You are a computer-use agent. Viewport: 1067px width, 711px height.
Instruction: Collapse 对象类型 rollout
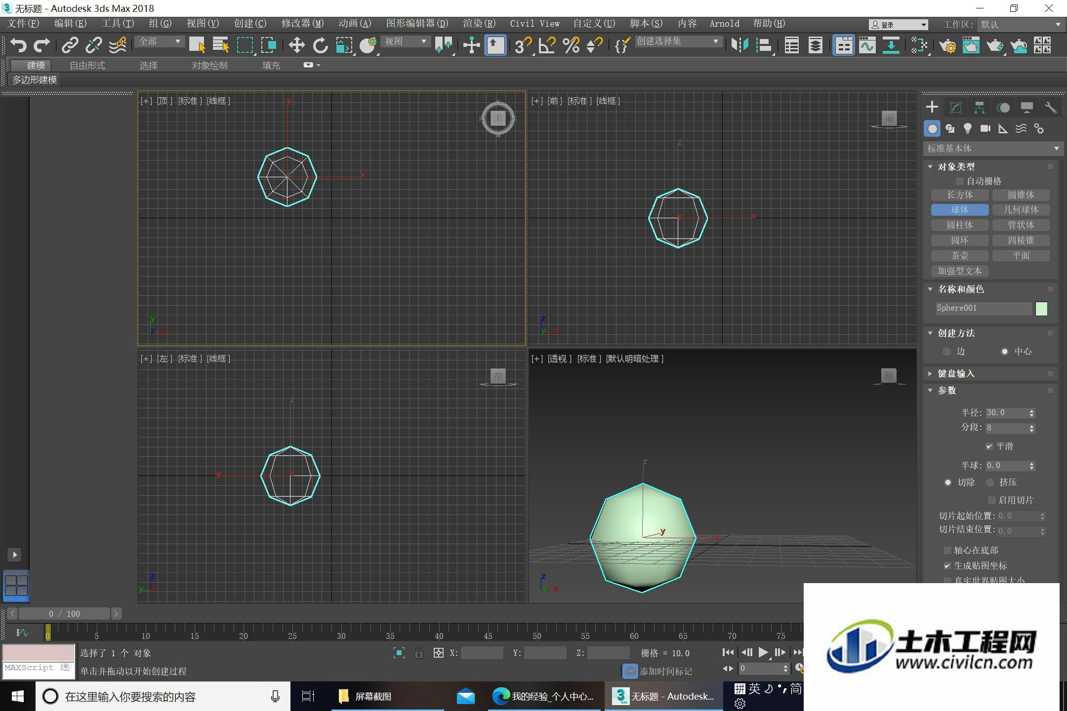click(x=956, y=167)
